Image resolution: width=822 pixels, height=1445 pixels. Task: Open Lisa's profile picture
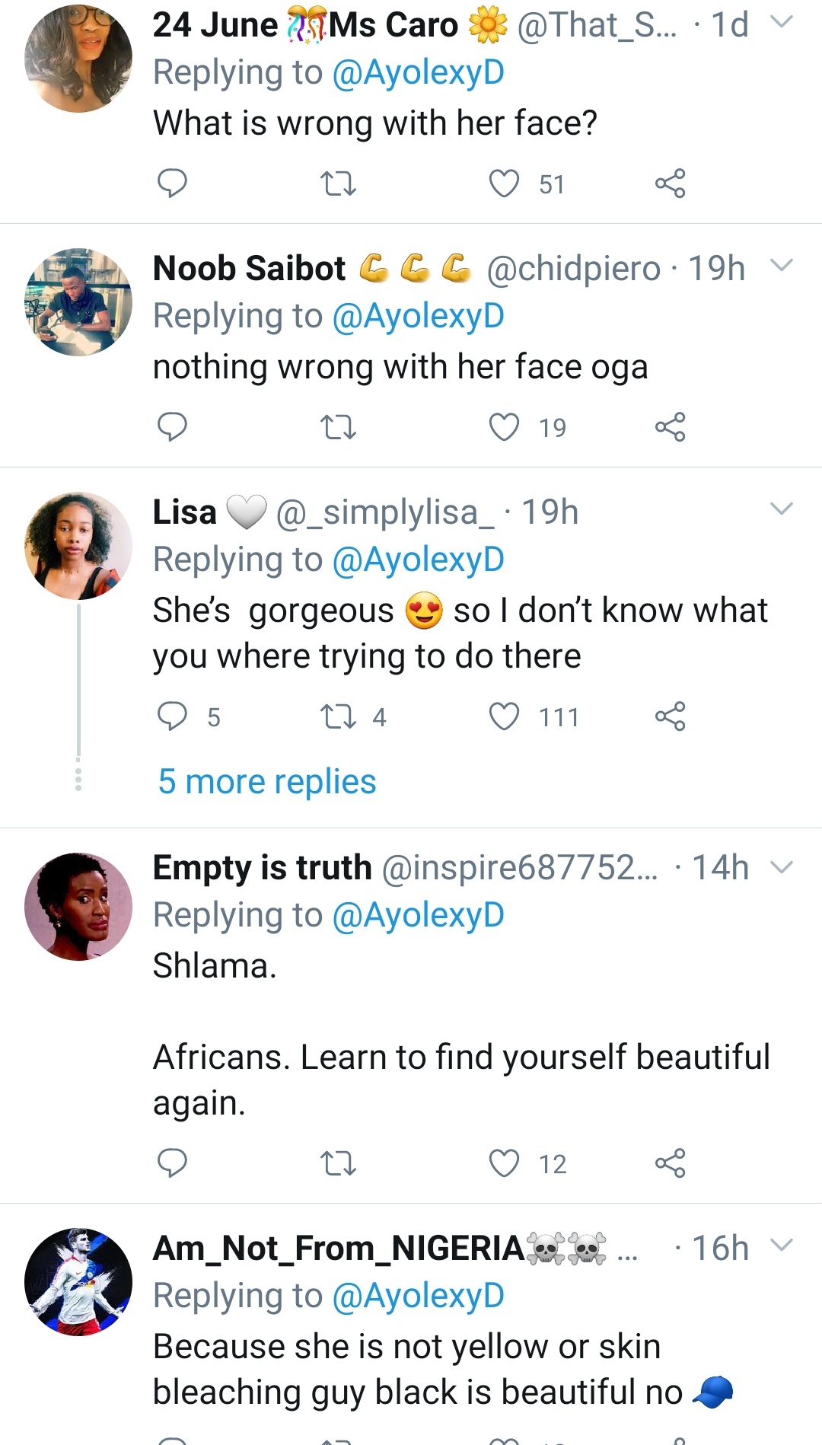[x=78, y=546]
